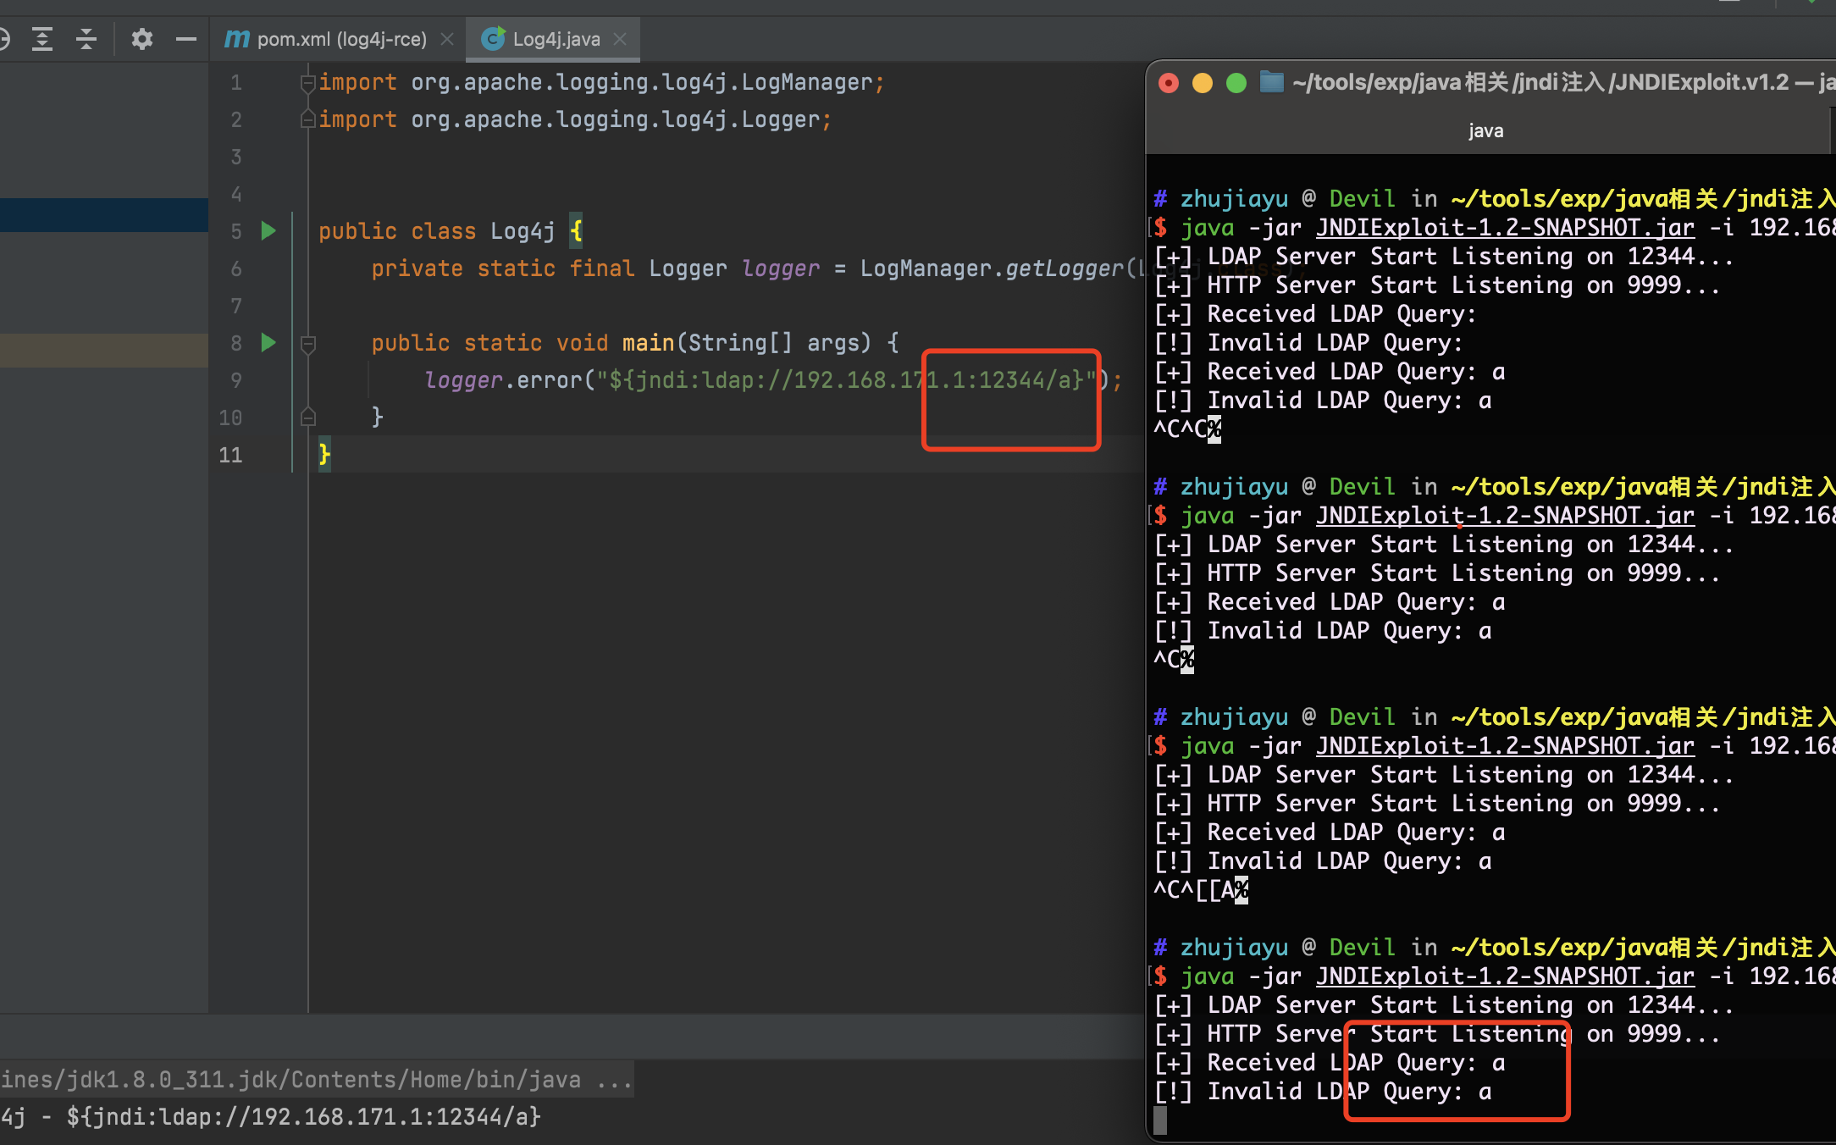Image resolution: width=1836 pixels, height=1145 pixels.
Task: Click the 'Invalid LDAP Query:' line without value
Action: pos(1308,343)
